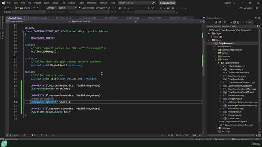Collapse the Source folder

(215, 60)
